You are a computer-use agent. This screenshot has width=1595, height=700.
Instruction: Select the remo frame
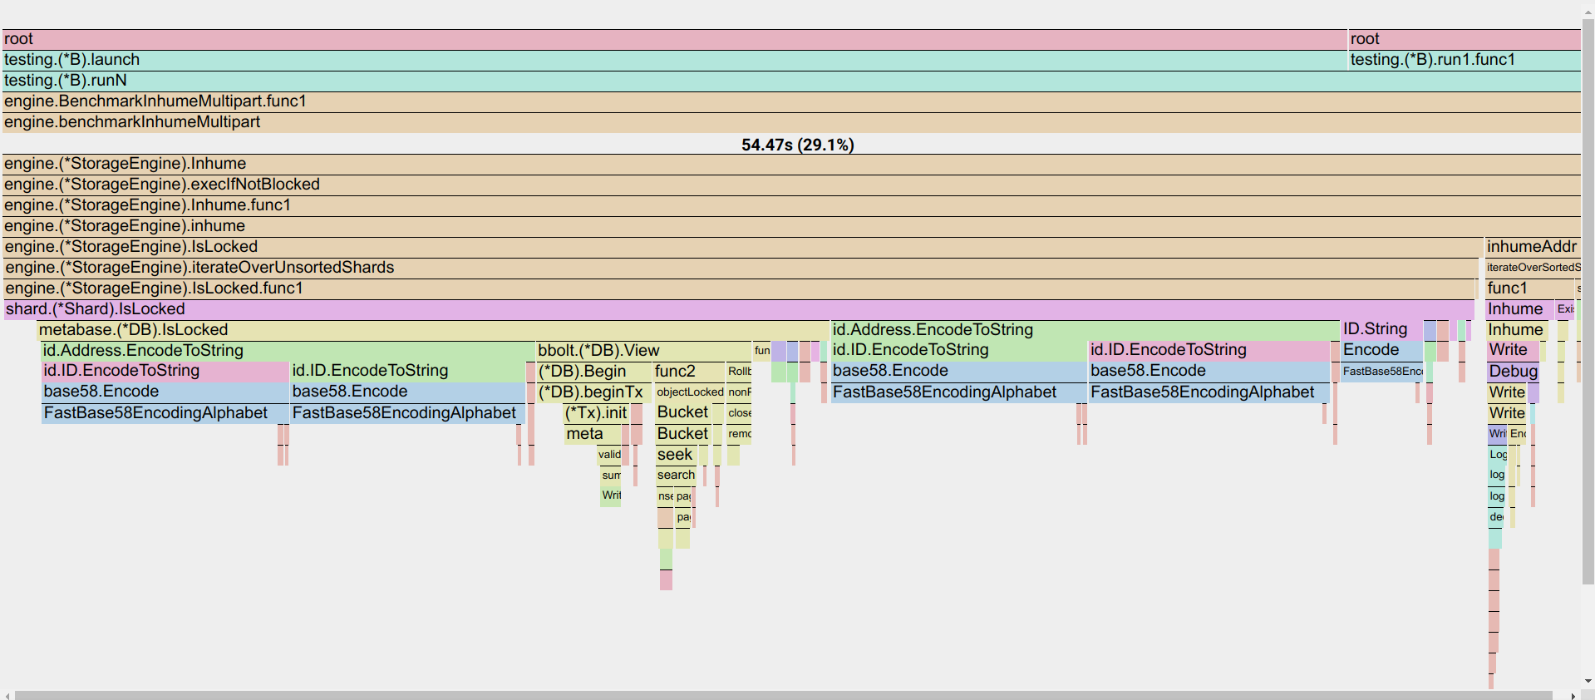[x=739, y=434]
